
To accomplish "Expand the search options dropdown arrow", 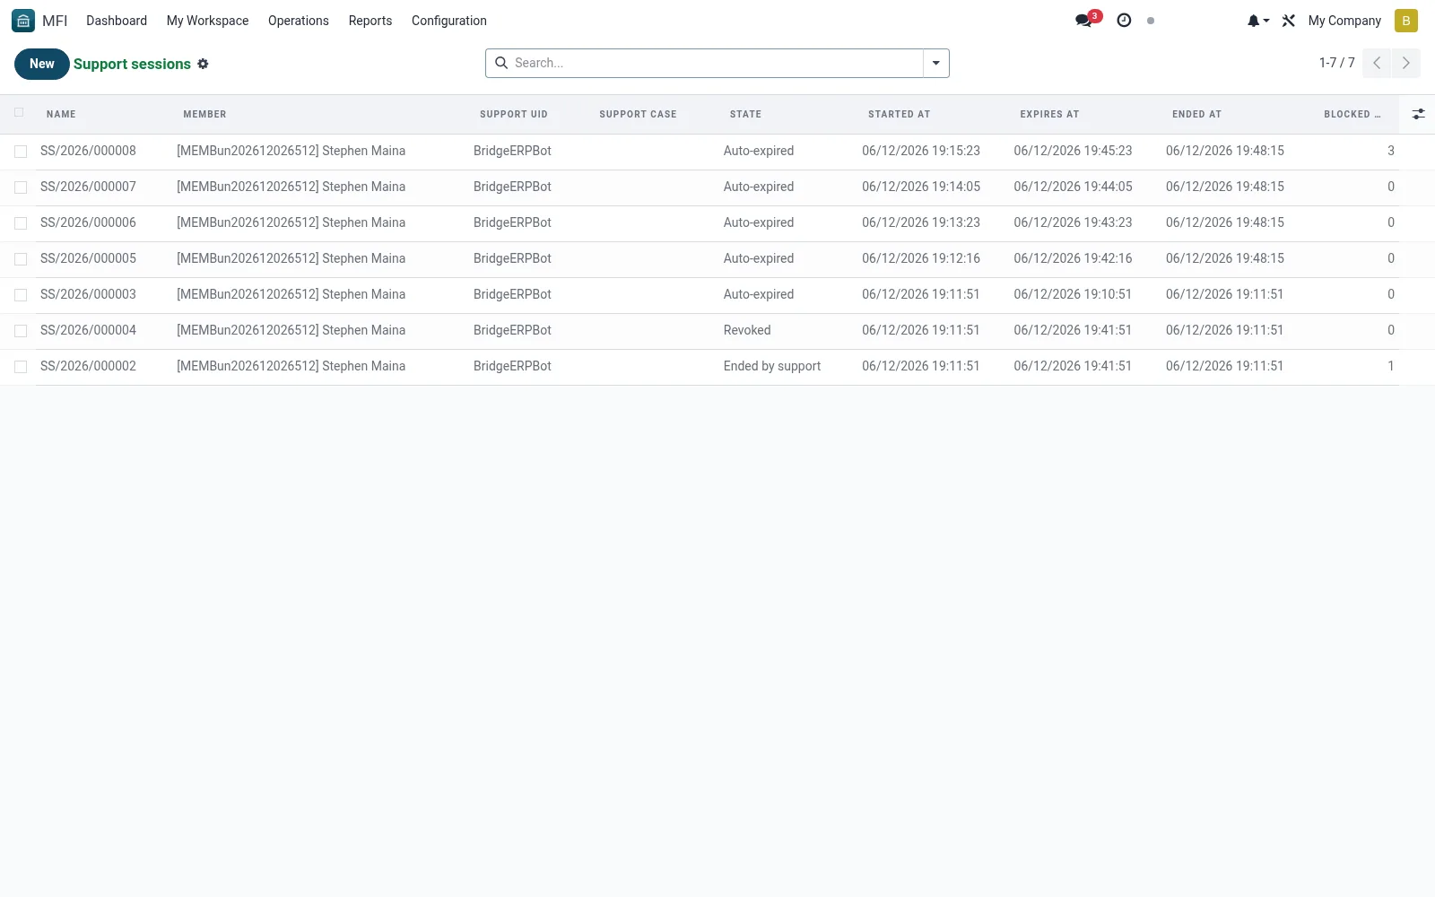I will [935, 63].
